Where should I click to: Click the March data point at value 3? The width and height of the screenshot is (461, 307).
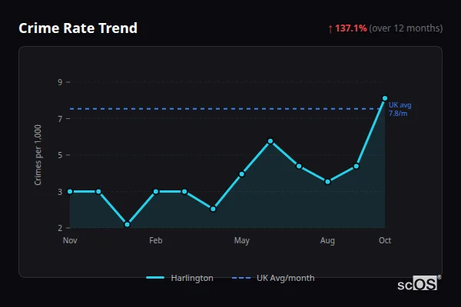tap(184, 192)
